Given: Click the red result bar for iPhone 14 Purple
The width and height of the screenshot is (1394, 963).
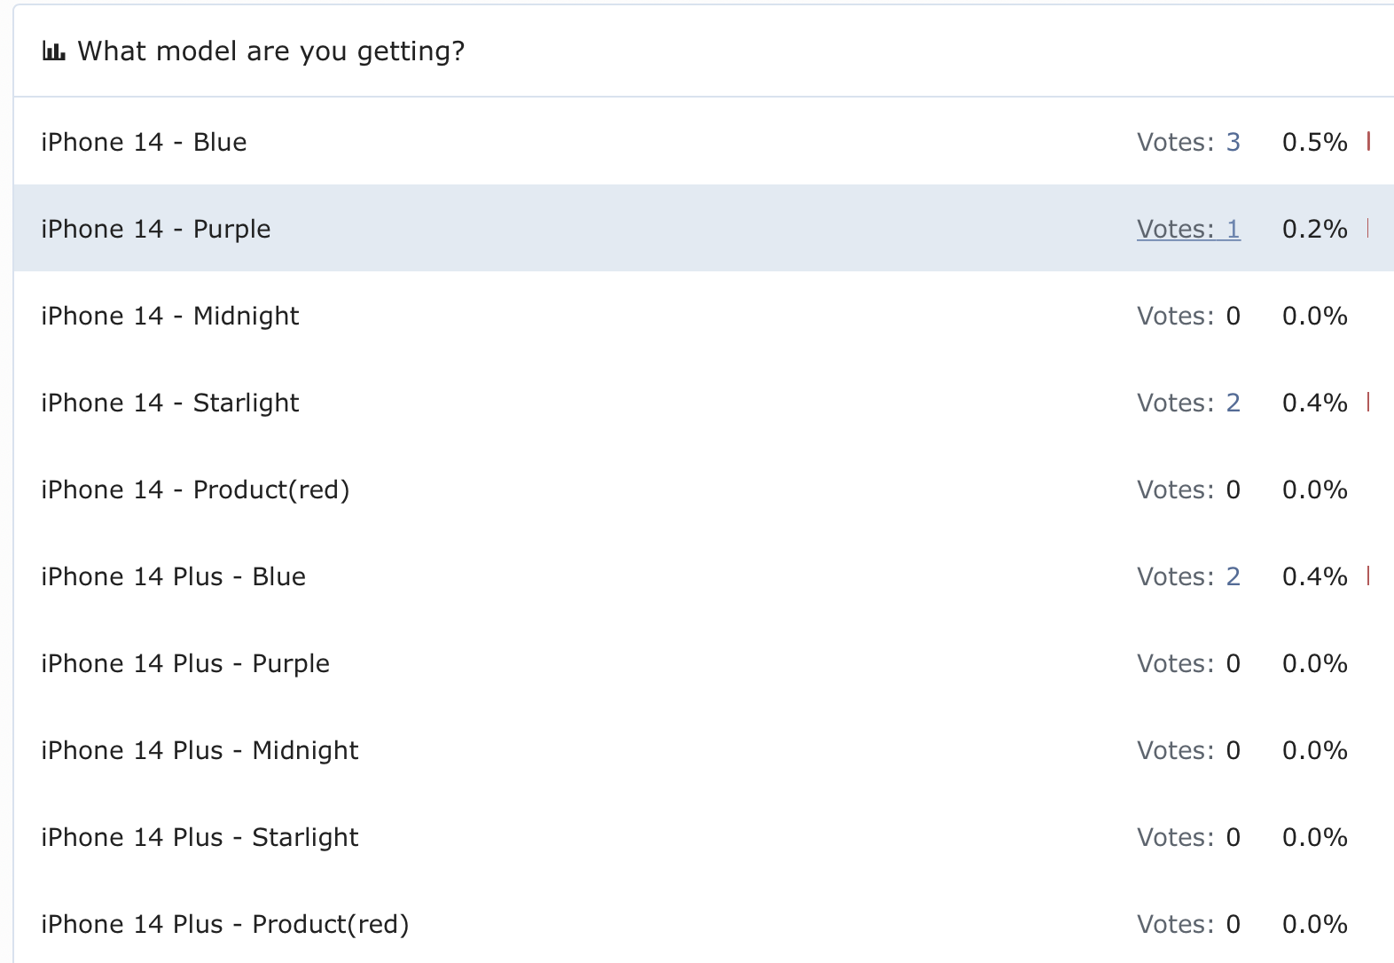Looking at the screenshot, I should click(1368, 228).
